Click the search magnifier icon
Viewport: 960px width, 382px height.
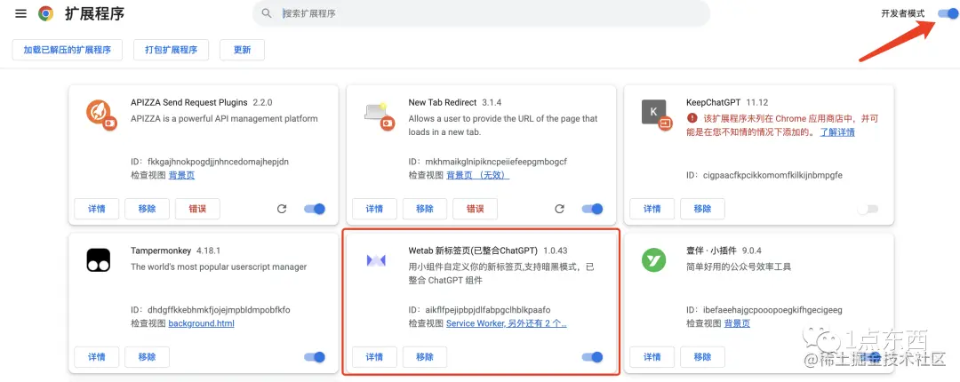point(267,12)
